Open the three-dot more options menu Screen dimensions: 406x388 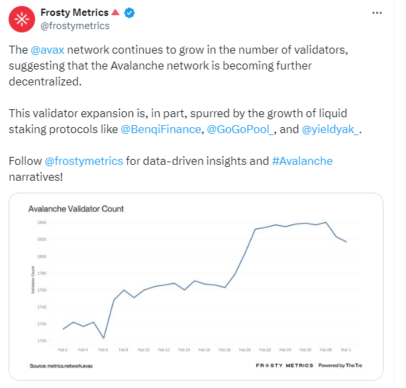[x=377, y=13]
